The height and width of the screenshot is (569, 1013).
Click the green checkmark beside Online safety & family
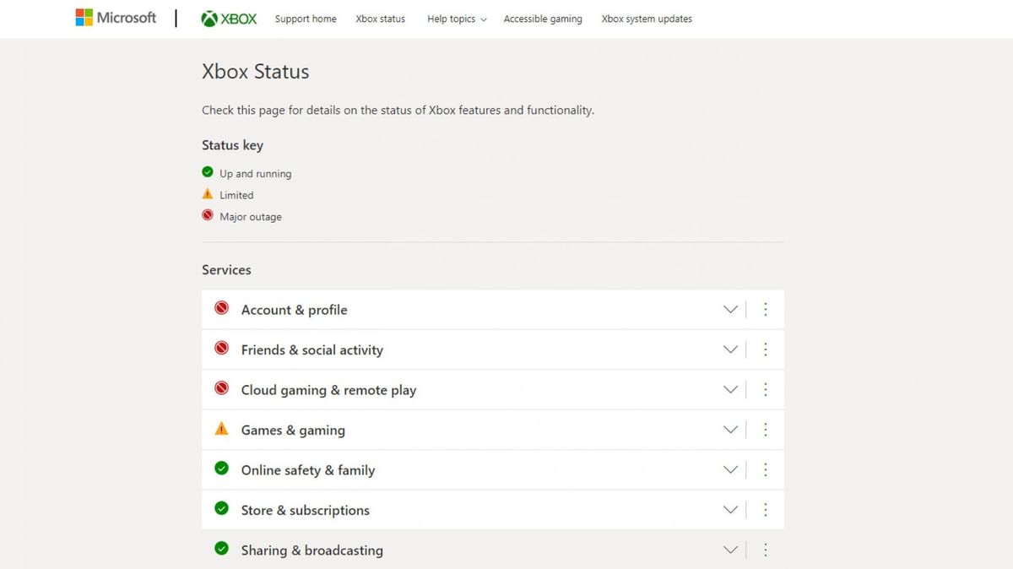221,469
